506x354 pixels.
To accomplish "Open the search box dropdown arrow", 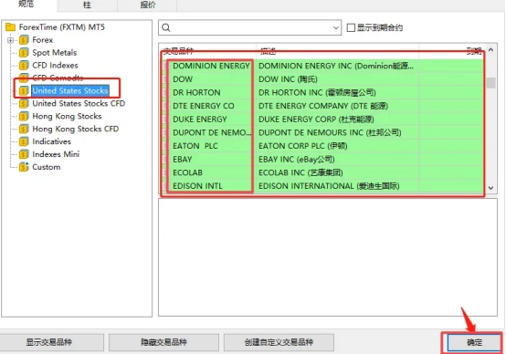I will [335, 27].
